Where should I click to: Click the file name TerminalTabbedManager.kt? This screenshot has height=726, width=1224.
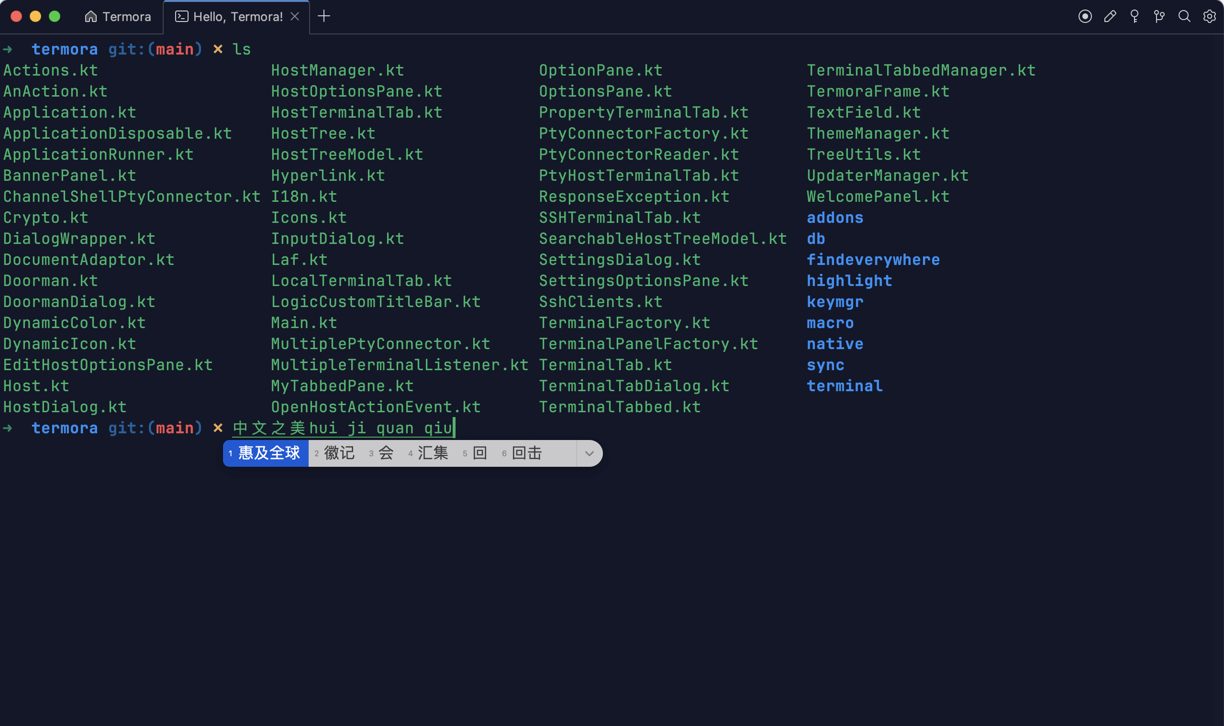click(922, 70)
